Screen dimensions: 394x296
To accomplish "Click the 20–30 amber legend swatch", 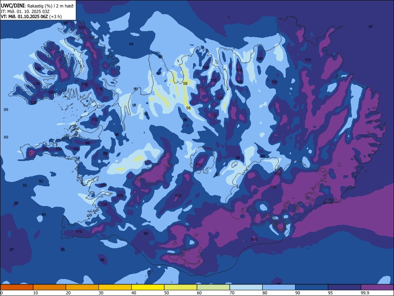I will [82, 287].
